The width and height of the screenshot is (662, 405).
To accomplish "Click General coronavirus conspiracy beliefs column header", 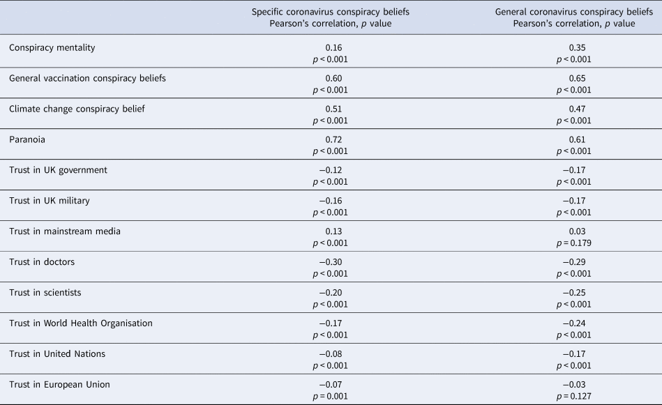I will pyautogui.click(x=574, y=17).
